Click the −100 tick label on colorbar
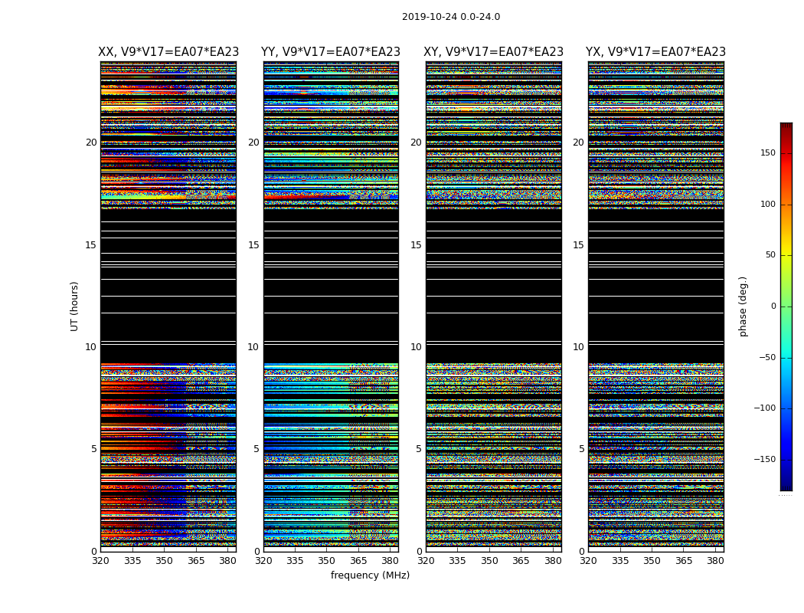 tap(764, 408)
